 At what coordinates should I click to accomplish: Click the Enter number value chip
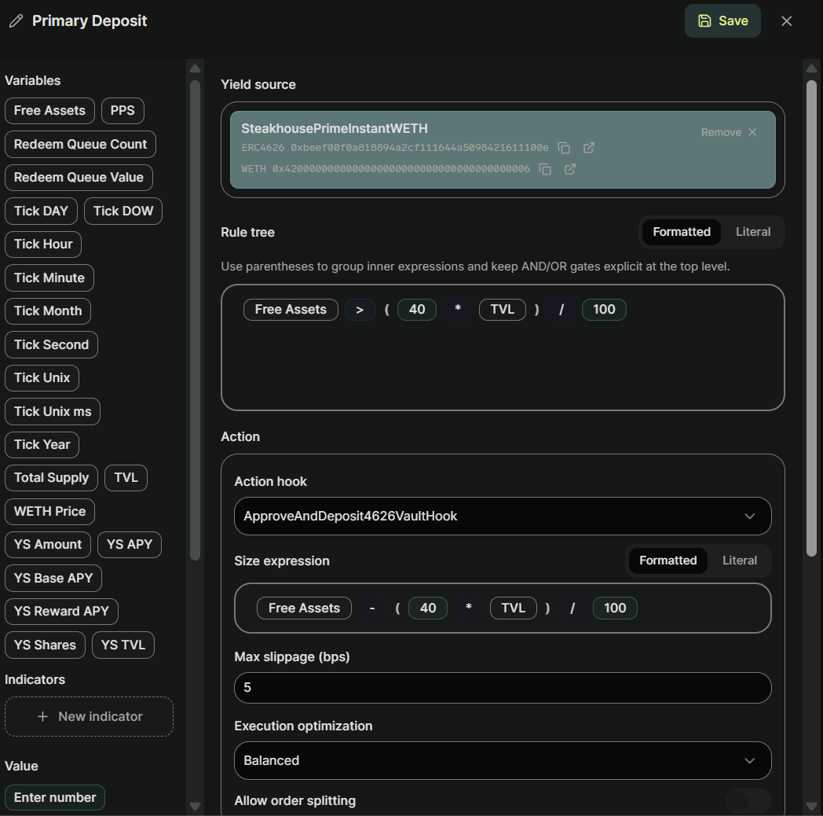[55, 798]
